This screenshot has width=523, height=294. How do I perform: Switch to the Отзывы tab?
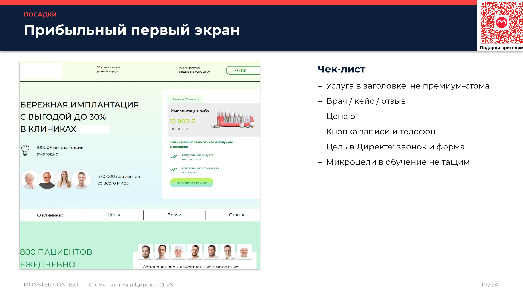(x=238, y=215)
